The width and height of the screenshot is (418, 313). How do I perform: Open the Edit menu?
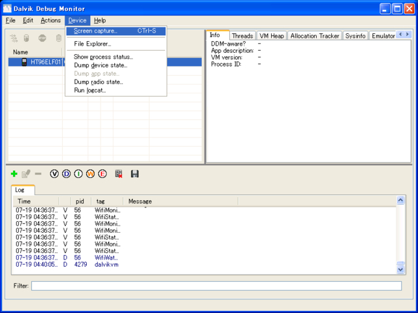pos(28,20)
